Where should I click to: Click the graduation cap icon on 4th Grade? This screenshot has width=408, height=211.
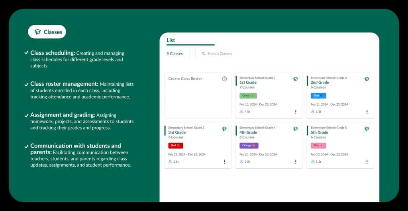(x=296, y=129)
